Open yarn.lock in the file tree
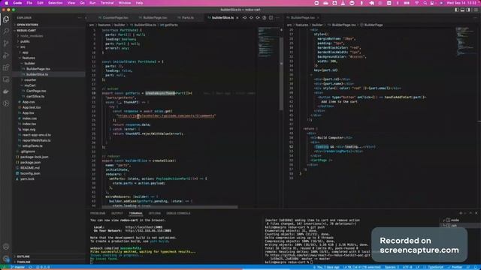This screenshot has width=481, height=270. [x=49, y=179]
